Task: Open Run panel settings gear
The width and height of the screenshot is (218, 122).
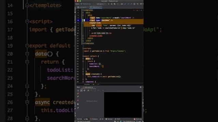Action: click(x=141, y=87)
